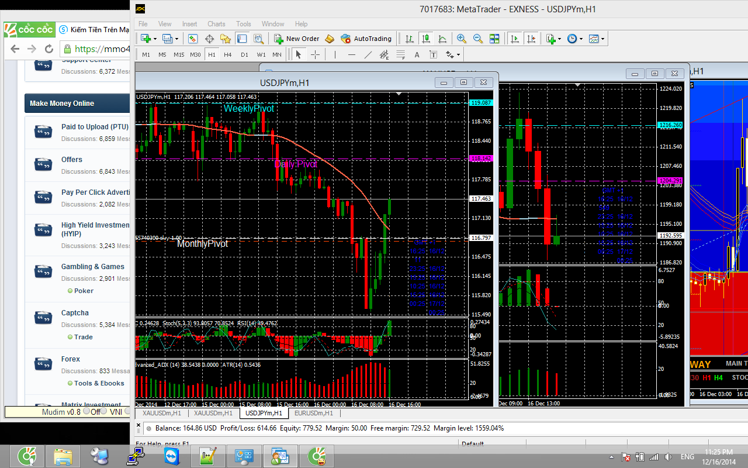Draw a vertical line tool
Image resolution: width=748 pixels, height=468 pixels.
[x=335, y=54]
